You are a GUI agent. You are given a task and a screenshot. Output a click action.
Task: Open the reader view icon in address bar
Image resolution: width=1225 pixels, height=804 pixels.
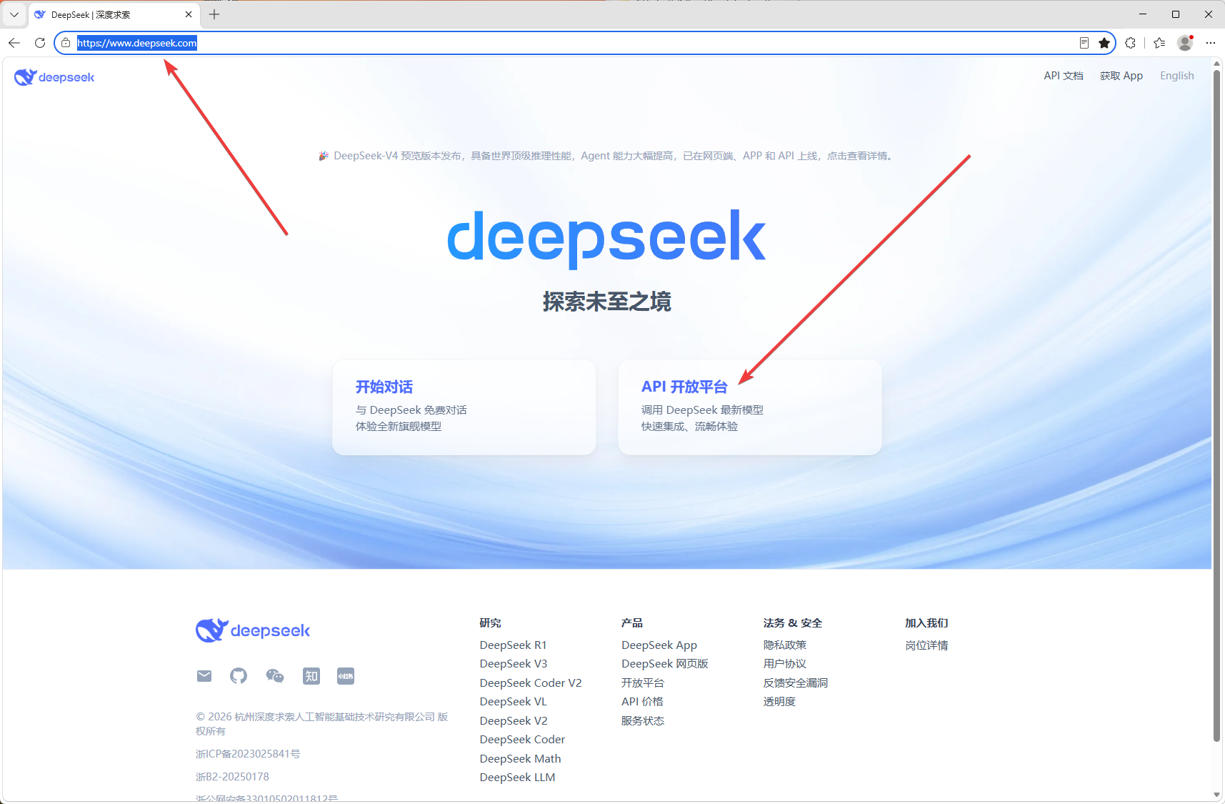(1084, 43)
